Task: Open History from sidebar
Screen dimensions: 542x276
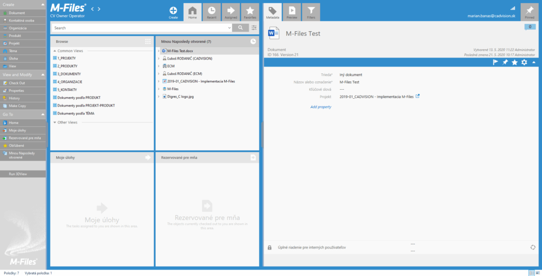Action: 23,98
